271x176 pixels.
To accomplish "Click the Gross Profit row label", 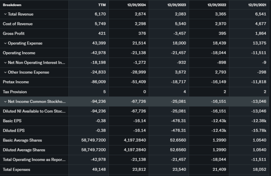I will click(14, 34).
